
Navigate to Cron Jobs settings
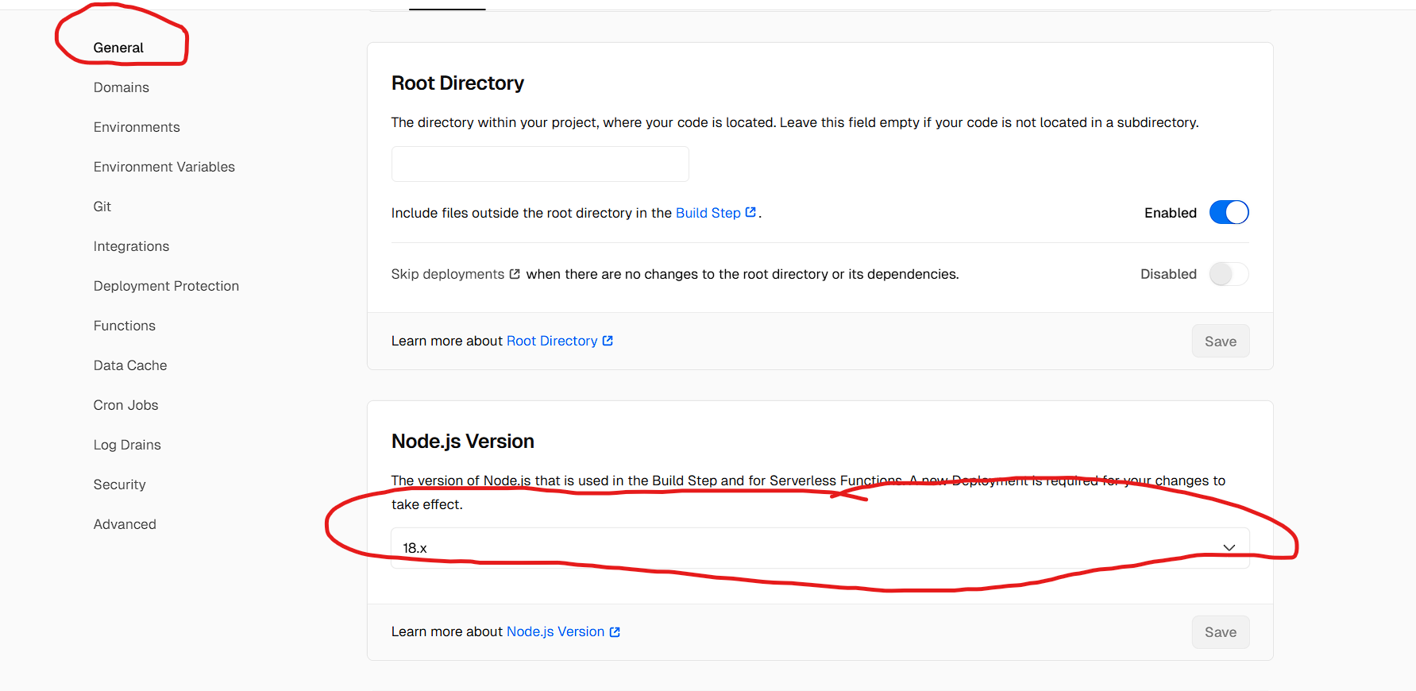[125, 405]
